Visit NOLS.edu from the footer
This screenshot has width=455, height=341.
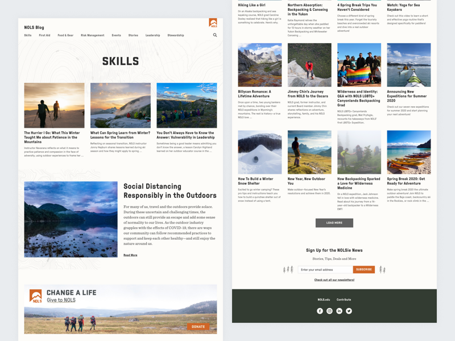click(x=325, y=298)
